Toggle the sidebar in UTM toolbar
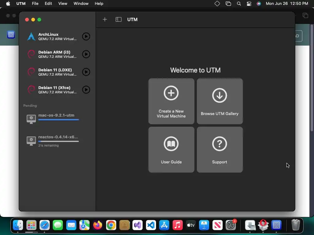This screenshot has width=314, height=235. pos(119,19)
